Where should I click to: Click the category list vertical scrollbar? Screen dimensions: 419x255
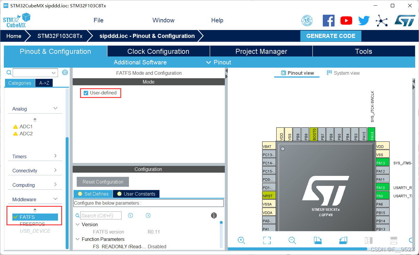(x=67, y=193)
